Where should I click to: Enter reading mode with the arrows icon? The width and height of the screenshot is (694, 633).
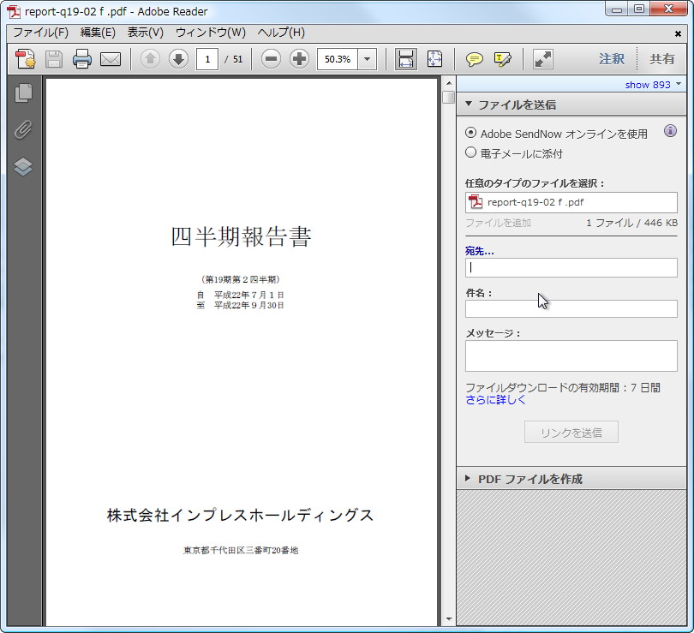tap(541, 59)
